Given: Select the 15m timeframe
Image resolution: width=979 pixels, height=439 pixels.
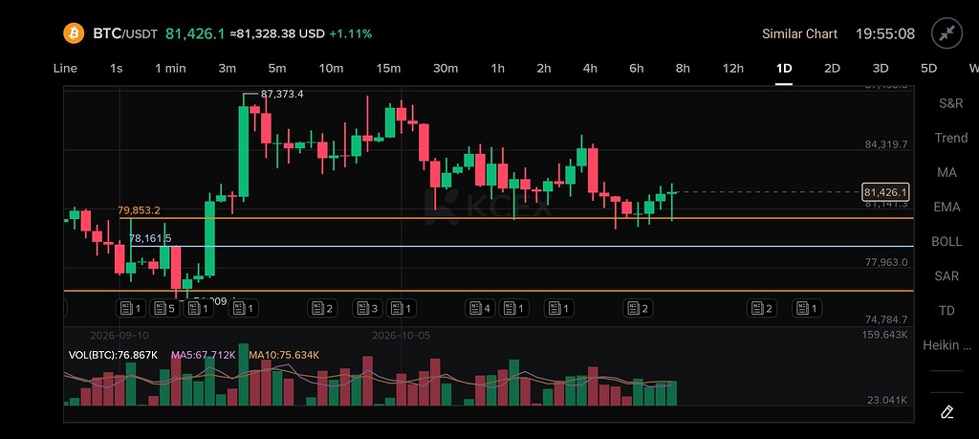Looking at the screenshot, I should (388, 69).
